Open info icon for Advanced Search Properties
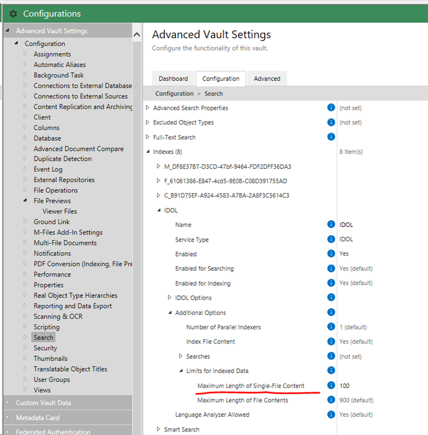 click(331, 107)
